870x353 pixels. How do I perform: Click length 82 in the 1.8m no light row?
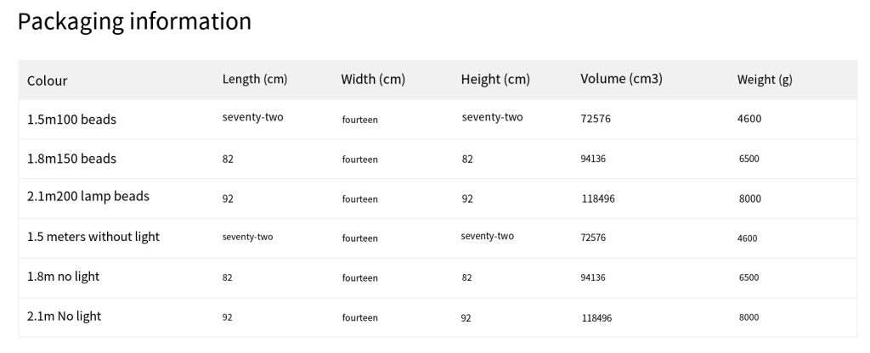[228, 277]
